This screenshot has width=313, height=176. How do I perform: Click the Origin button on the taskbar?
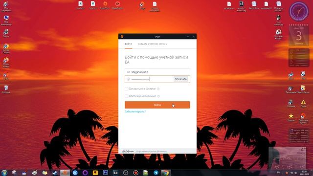click(65, 173)
